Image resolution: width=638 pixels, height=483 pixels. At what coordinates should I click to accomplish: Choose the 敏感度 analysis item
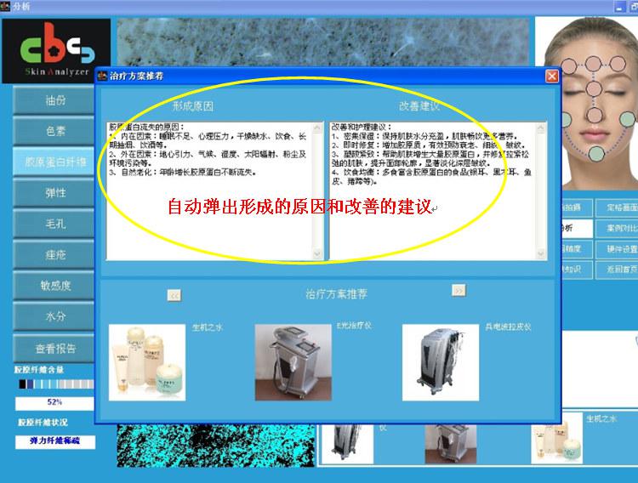pyautogui.click(x=55, y=286)
